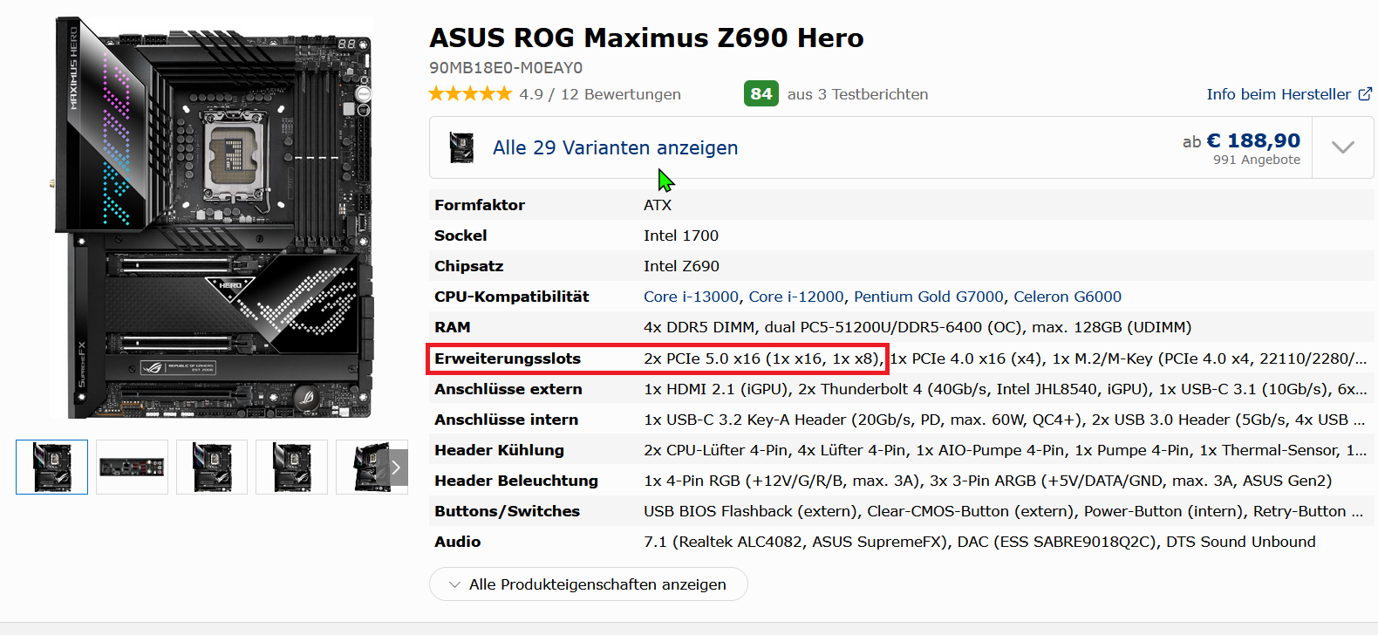This screenshot has height=635, width=1378.
Task: Click the small motherboard icon beside Varianten
Action: tap(461, 148)
